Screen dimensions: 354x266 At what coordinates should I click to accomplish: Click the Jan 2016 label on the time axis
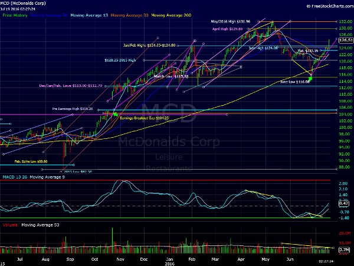point(169,261)
